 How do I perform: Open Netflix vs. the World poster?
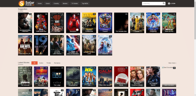[x=121, y=77]
